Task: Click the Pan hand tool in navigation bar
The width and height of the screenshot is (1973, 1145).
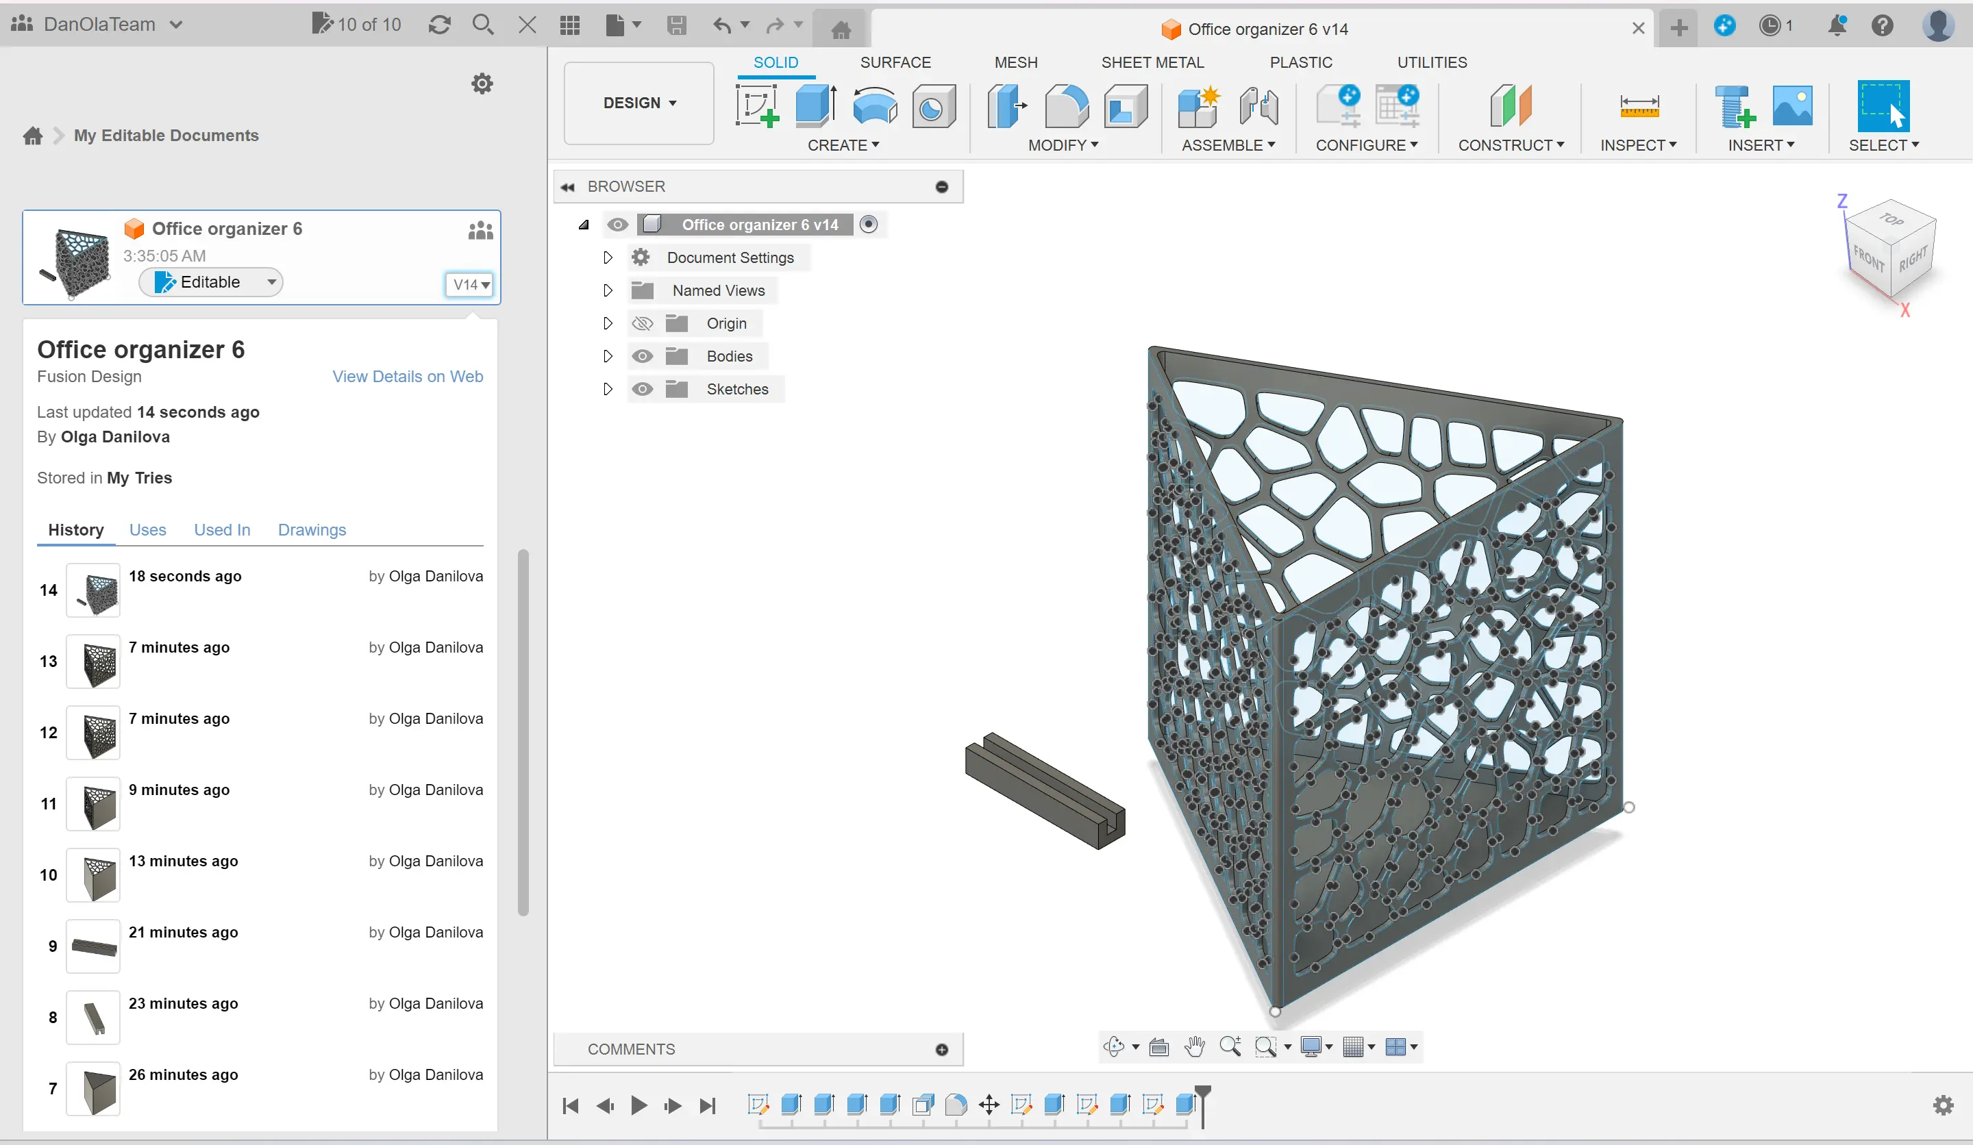Action: 1194,1046
